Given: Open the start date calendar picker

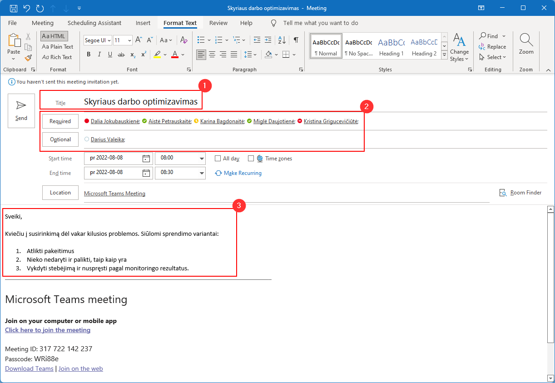Looking at the screenshot, I should [146, 159].
